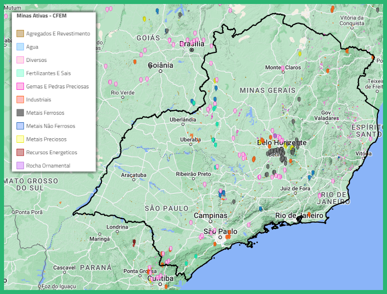Click the pink marker at Montes Claros
Viewport: 387px width, 294px height.
[283, 68]
